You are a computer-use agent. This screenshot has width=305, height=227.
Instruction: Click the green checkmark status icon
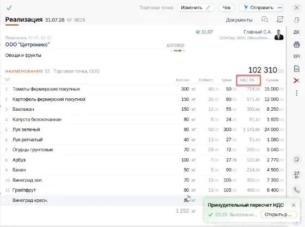(9, 8)
